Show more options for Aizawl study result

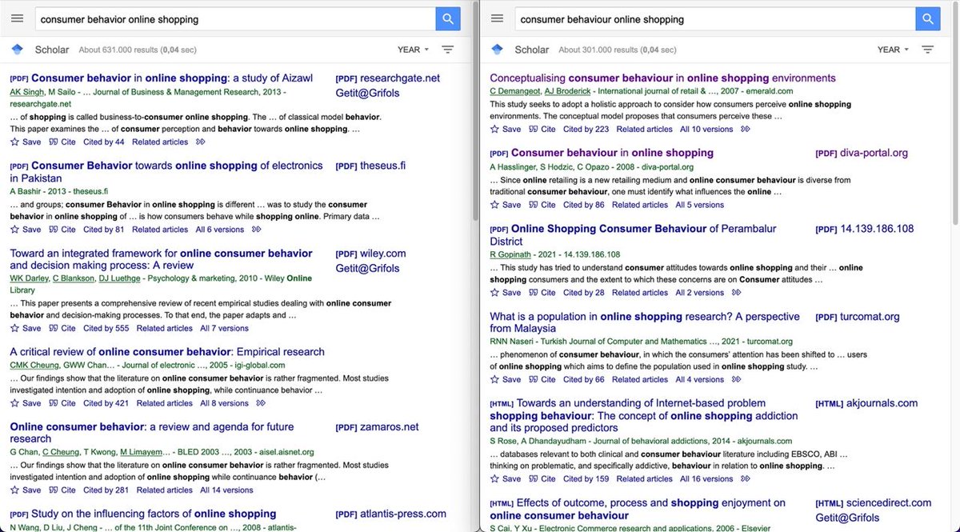201,142
